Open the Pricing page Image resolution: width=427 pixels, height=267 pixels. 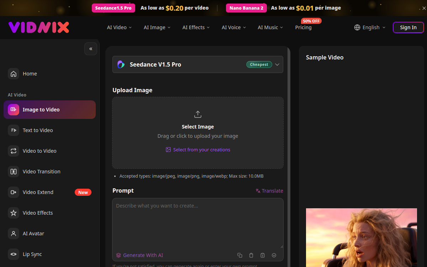point(303,27)
